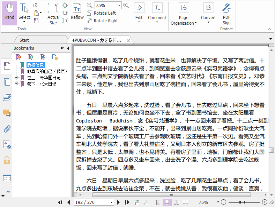The image size is (275, 207).
Task: Click the Fit Visible icon
Action: point(65,21)
